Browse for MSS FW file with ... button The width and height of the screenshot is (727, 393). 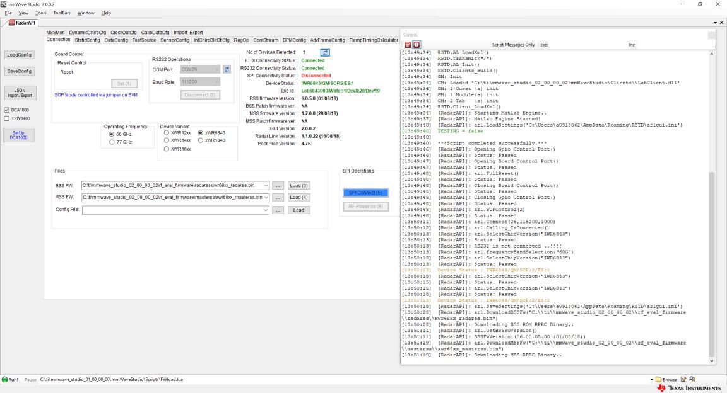coord(278,198)
